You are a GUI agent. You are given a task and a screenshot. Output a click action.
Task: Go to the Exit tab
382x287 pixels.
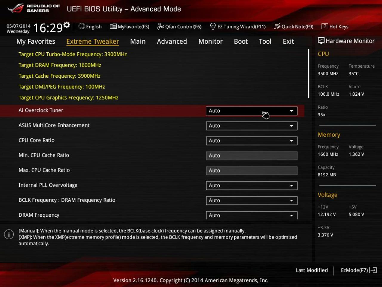[288, 42]
